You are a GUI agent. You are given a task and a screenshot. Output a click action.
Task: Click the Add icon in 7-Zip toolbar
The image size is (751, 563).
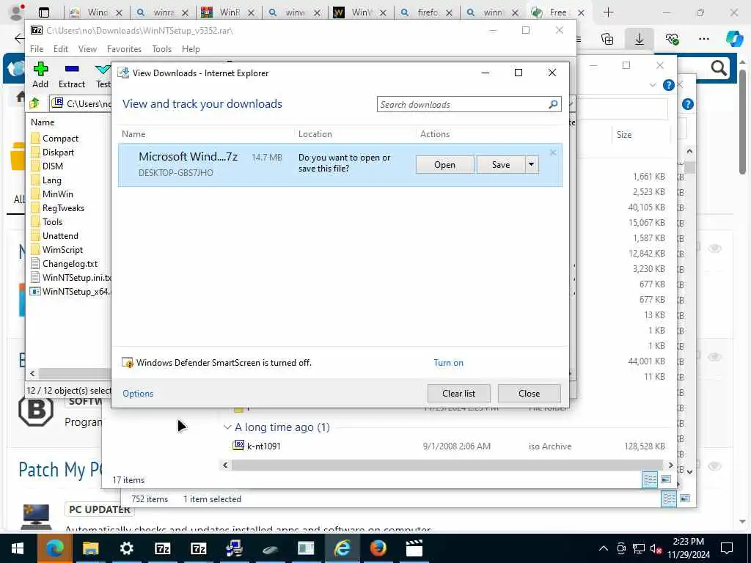tap(40, 76)
